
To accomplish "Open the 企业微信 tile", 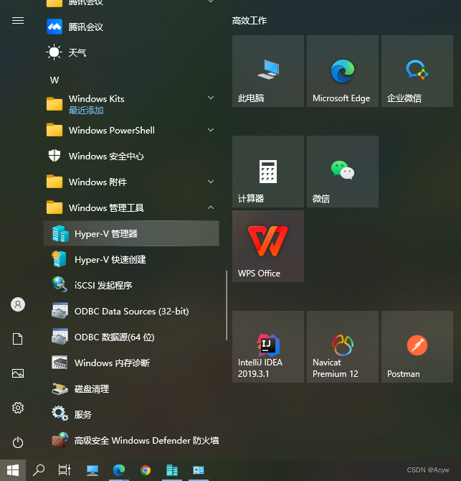I will [417, 71].
